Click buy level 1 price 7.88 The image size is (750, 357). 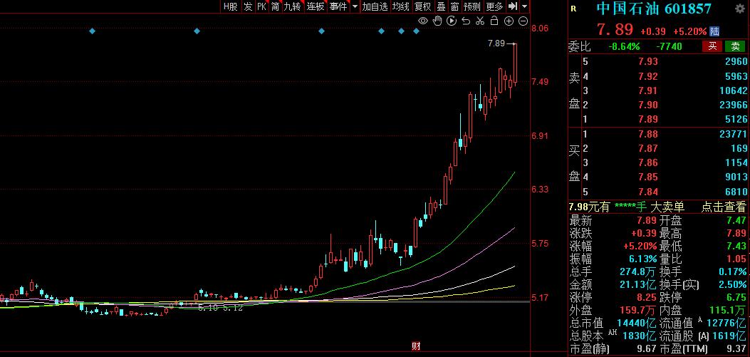pyautogui.click(x=647, y=134)
